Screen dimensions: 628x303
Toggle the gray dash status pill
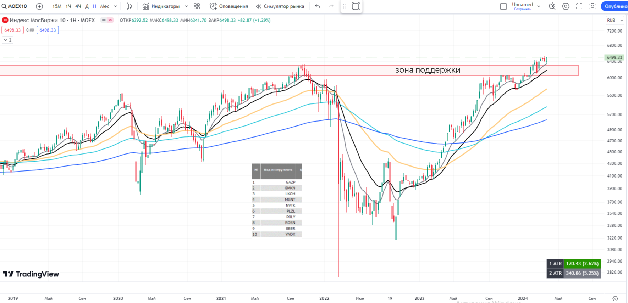tap(104, 20)
